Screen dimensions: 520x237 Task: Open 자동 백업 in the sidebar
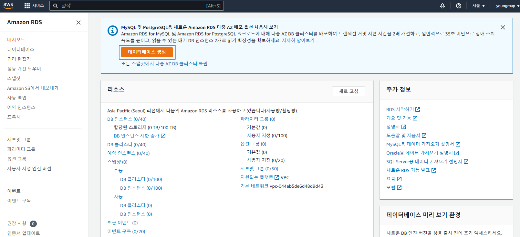pos(17,98)
